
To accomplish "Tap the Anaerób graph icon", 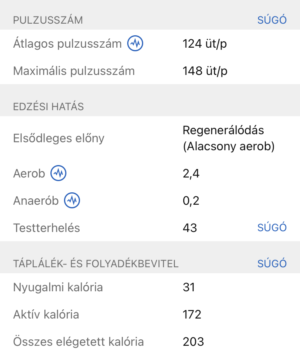I will click(x=72, y=200).
